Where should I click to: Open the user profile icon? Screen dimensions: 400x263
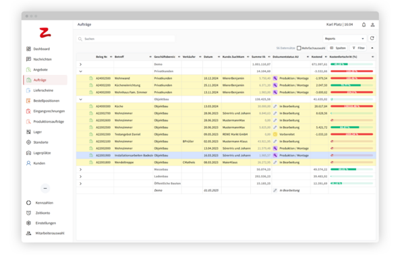pyautogui.click(x=372, y=25)
